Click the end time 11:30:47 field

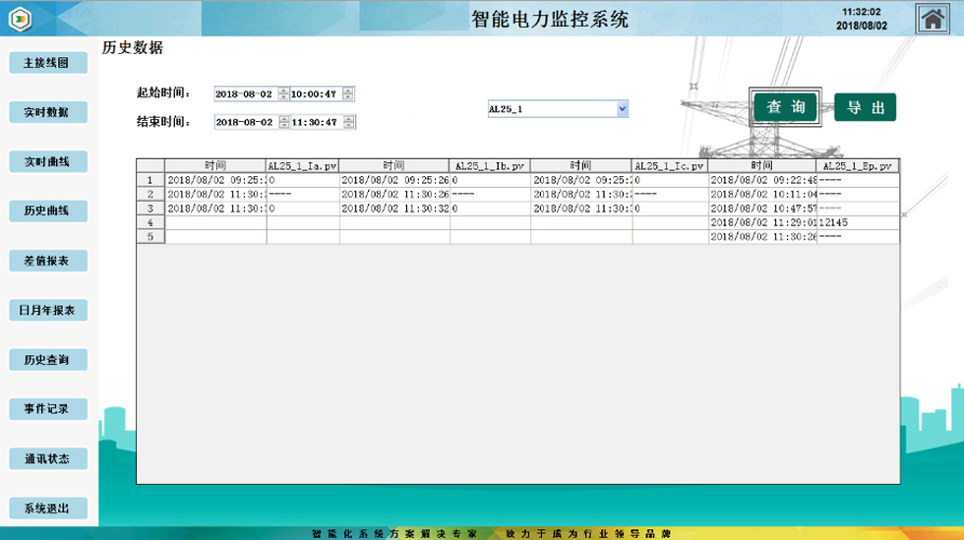tap(315, 123)
